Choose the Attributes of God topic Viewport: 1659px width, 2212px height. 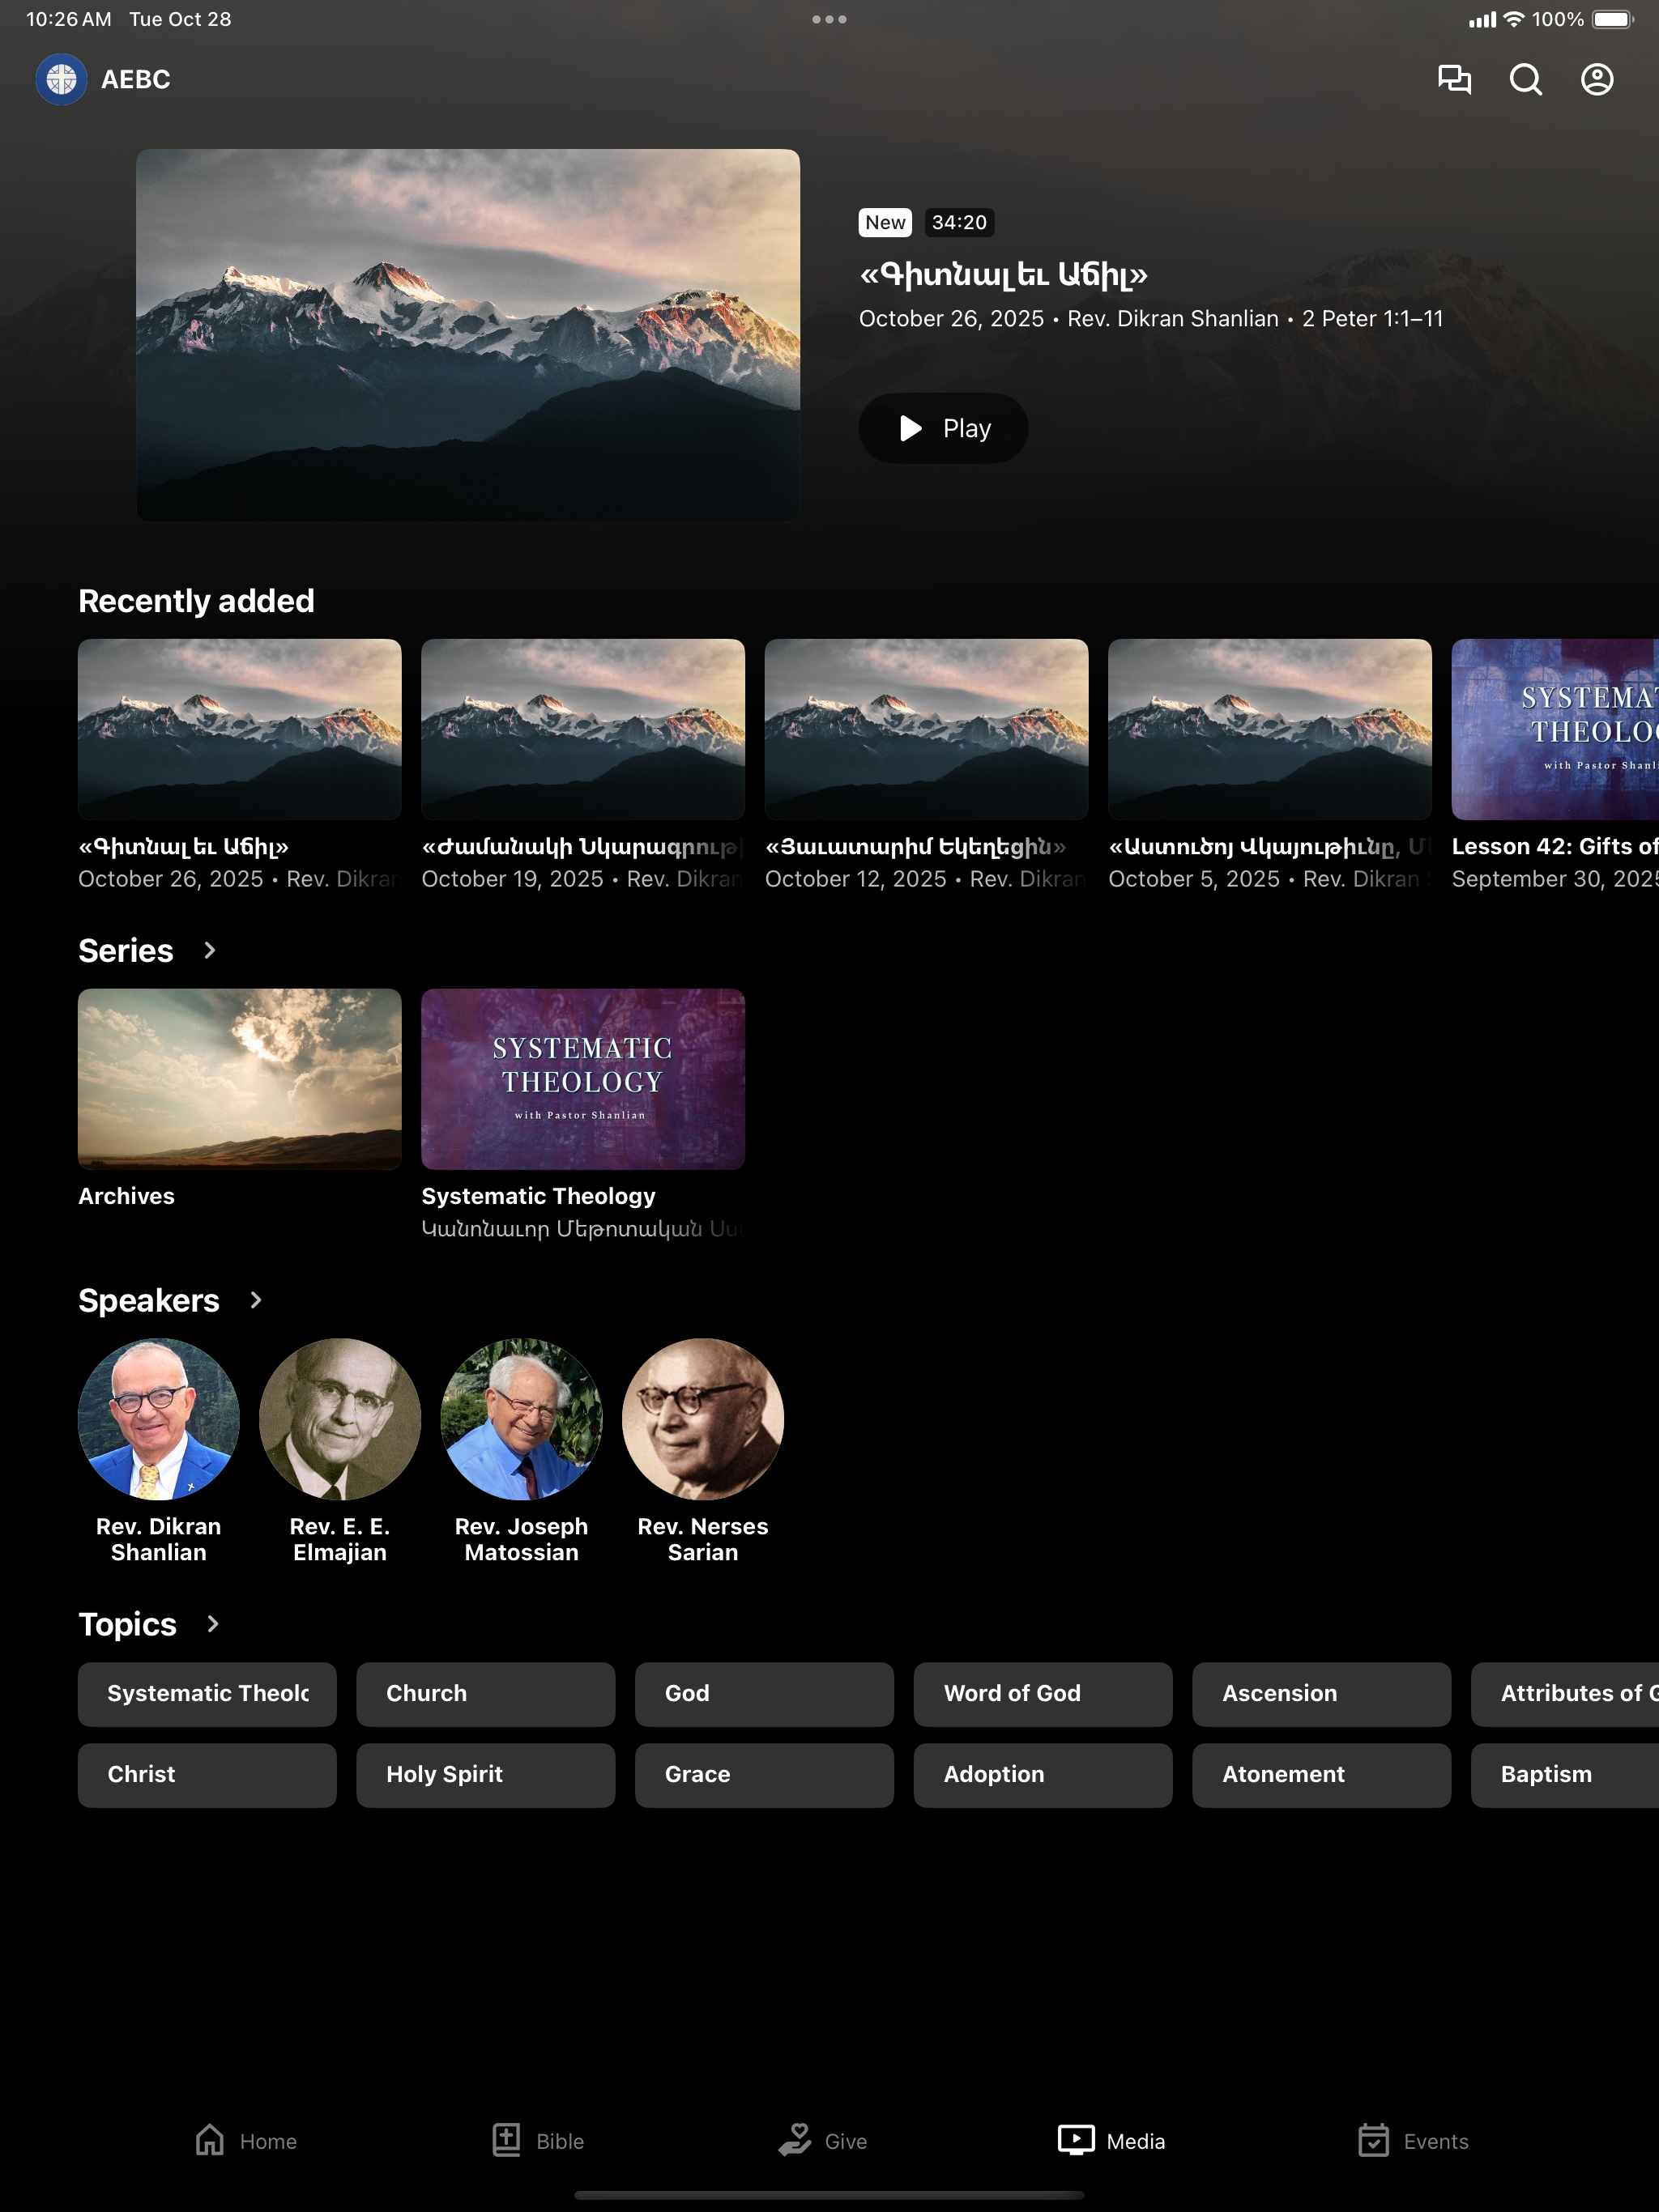click(x=1565, y=1694)
